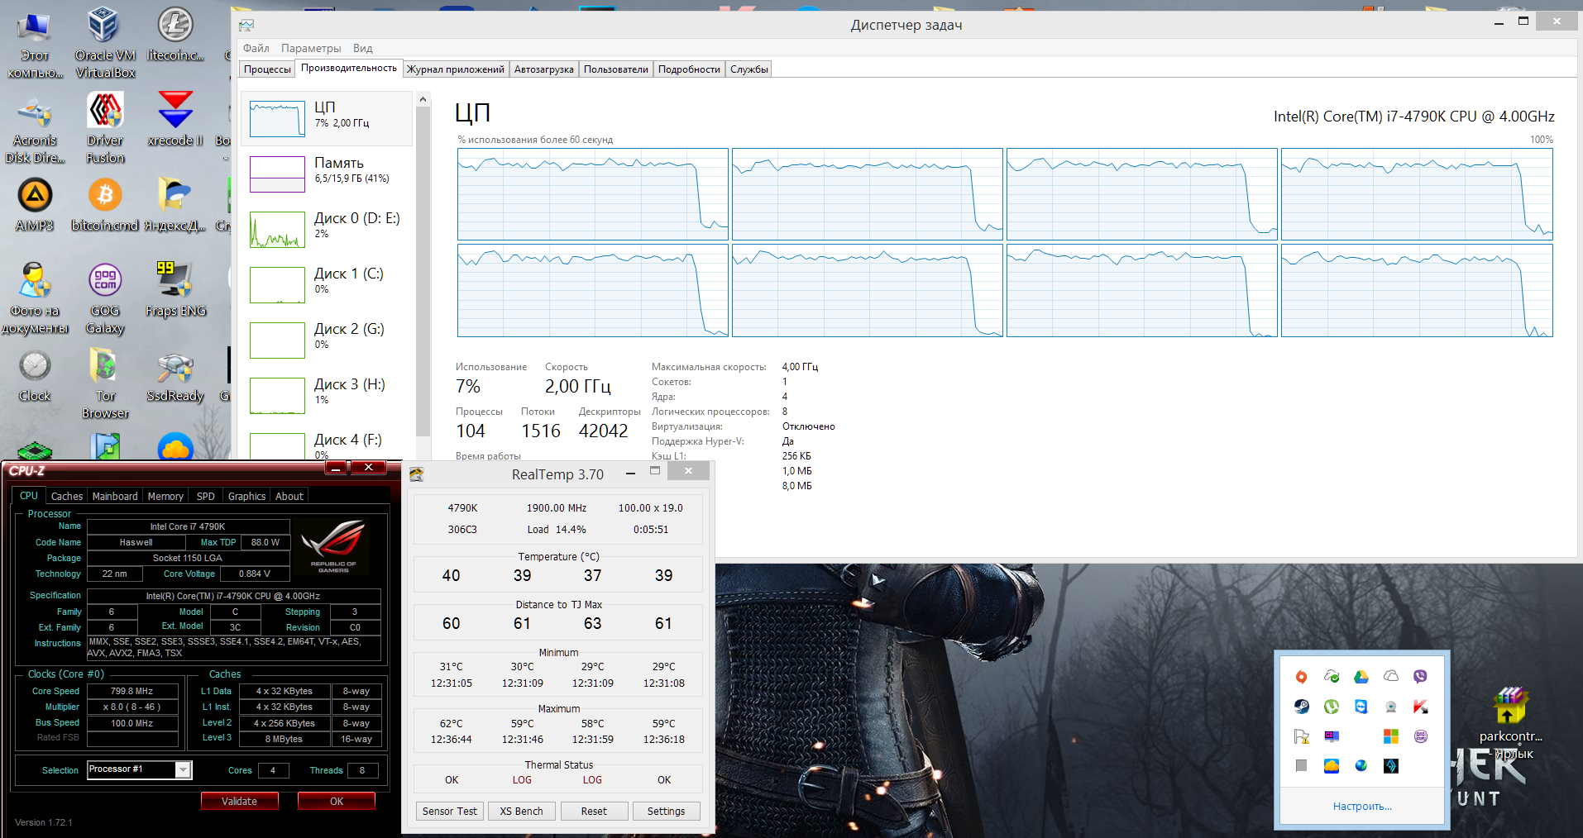Click the Cores value field in CPU-Z
The height and width of the screenshot is (838, 1583).
[273, 770]
